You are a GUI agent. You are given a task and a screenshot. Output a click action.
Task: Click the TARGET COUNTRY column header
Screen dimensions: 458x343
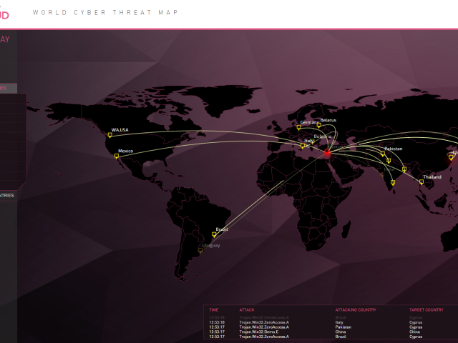426,310
